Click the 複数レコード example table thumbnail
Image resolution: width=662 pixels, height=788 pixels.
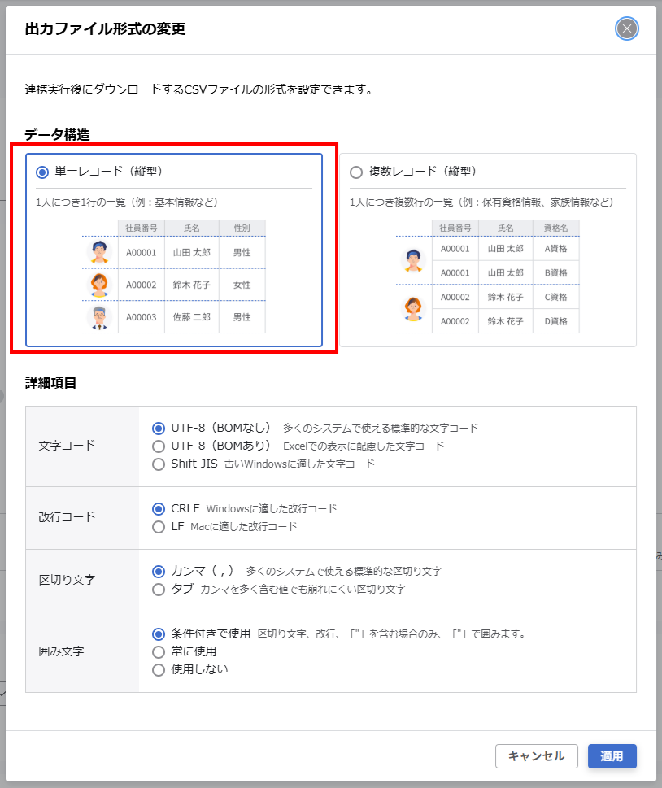[488, 276]
